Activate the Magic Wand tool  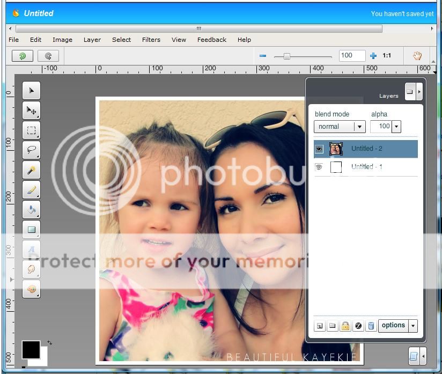click(x=31, y=170)
